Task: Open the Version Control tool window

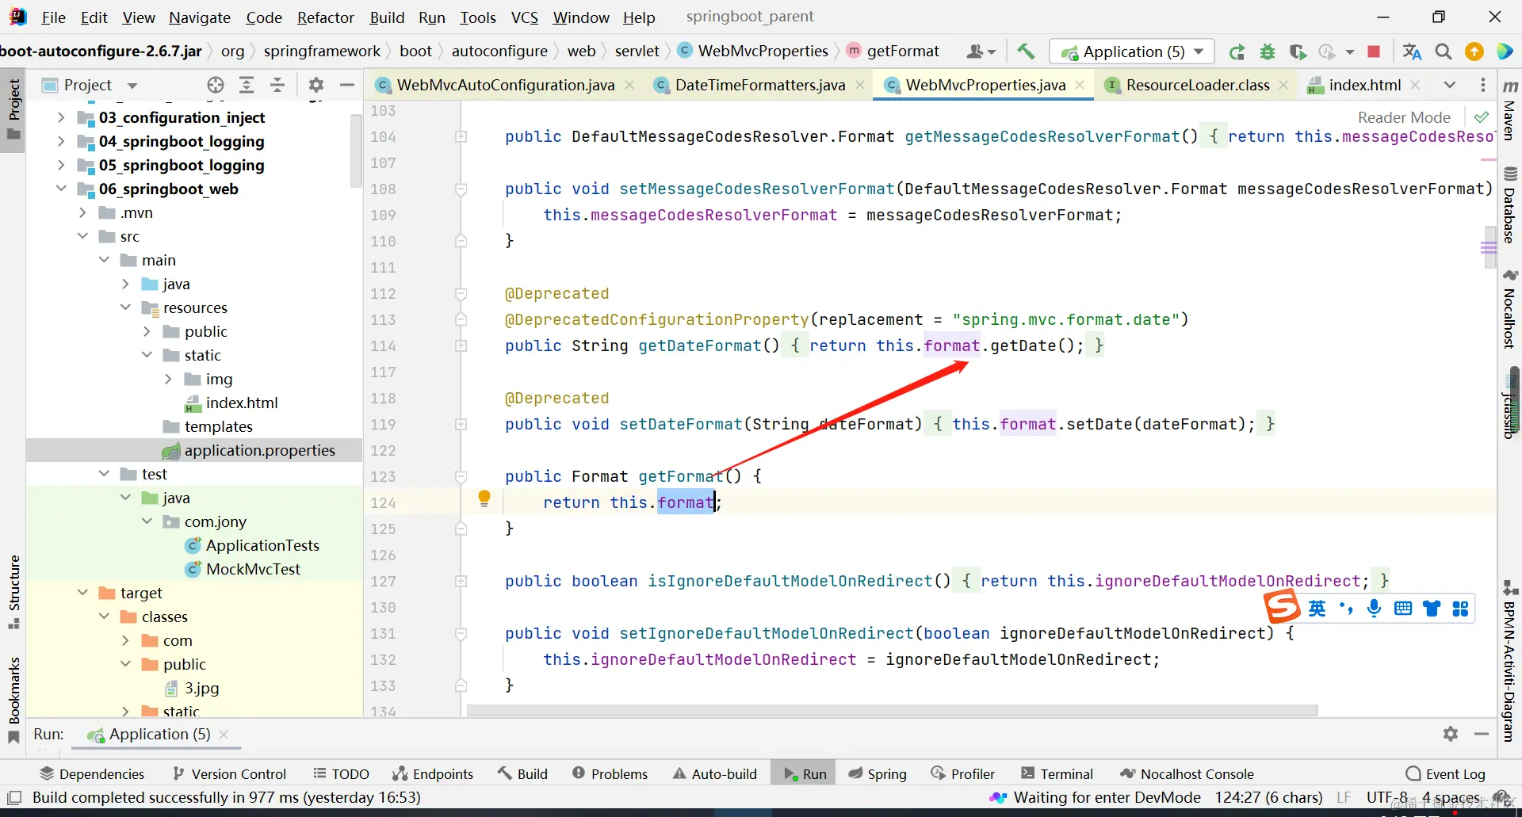Action: [x=229, y=773]
